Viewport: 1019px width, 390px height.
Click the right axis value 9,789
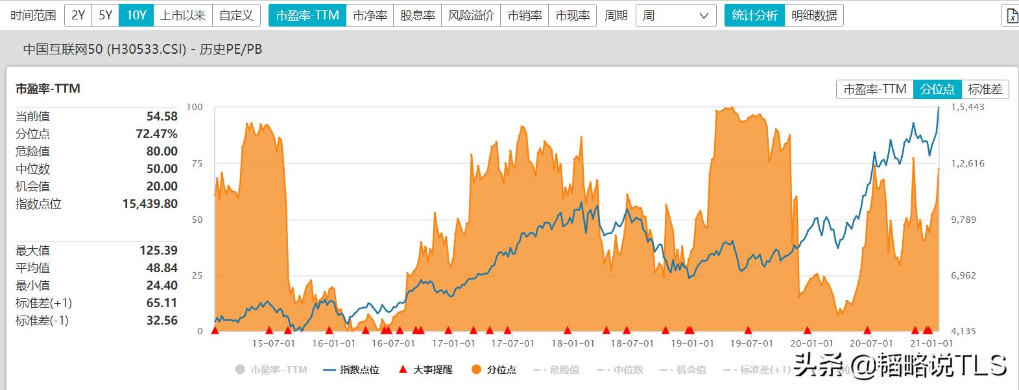[963, 220]
